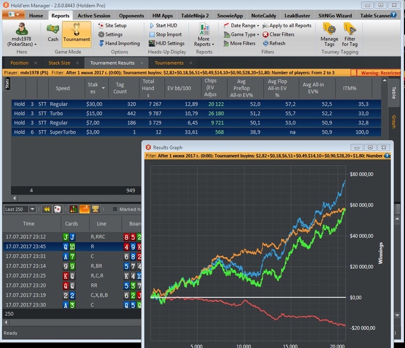Open the Date Range filter dropdown
Viewport: 405px width, 348px height.
tap(241, 25)
